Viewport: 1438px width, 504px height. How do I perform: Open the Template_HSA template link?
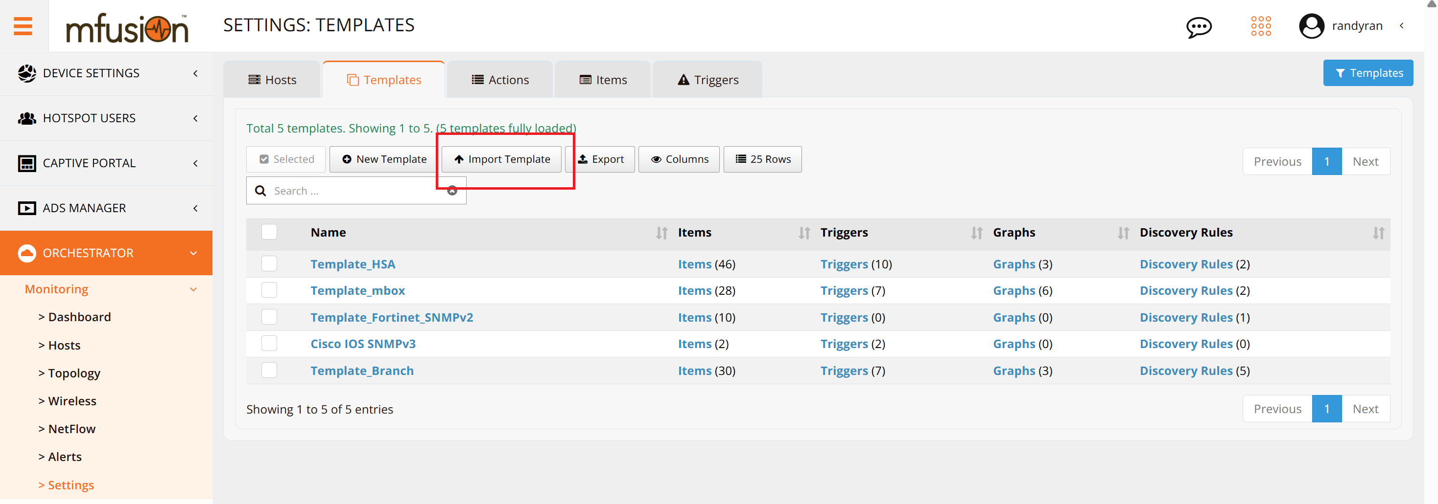click(x=353, y=264)
